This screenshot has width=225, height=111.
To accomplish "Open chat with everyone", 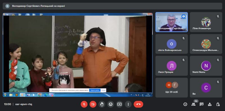I will coord(202,104).
